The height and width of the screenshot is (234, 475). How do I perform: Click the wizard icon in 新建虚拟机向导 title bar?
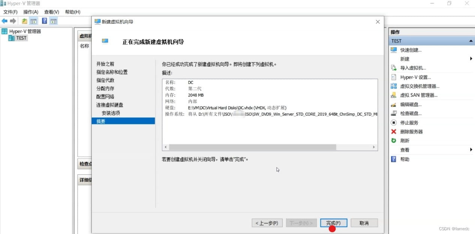click(97, 22)
